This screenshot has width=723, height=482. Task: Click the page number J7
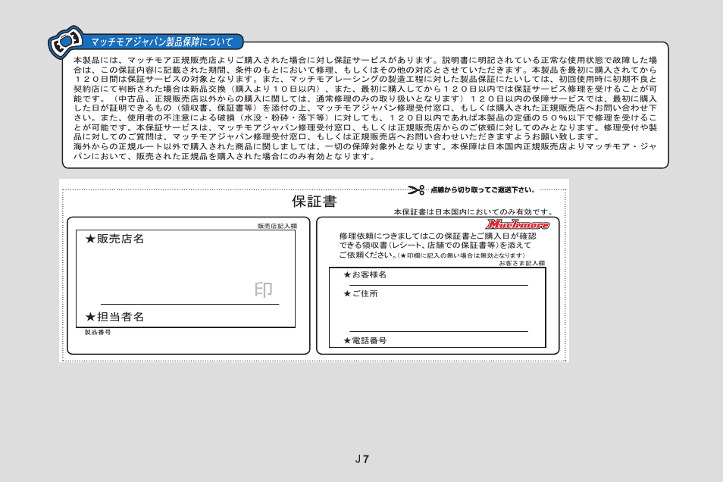pyautogui.click(x=362, y=459)
